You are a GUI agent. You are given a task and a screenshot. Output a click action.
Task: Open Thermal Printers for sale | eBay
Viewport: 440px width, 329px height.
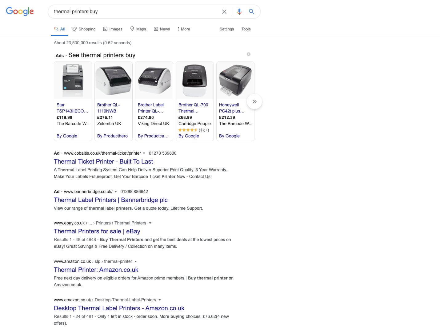[97, 231]
